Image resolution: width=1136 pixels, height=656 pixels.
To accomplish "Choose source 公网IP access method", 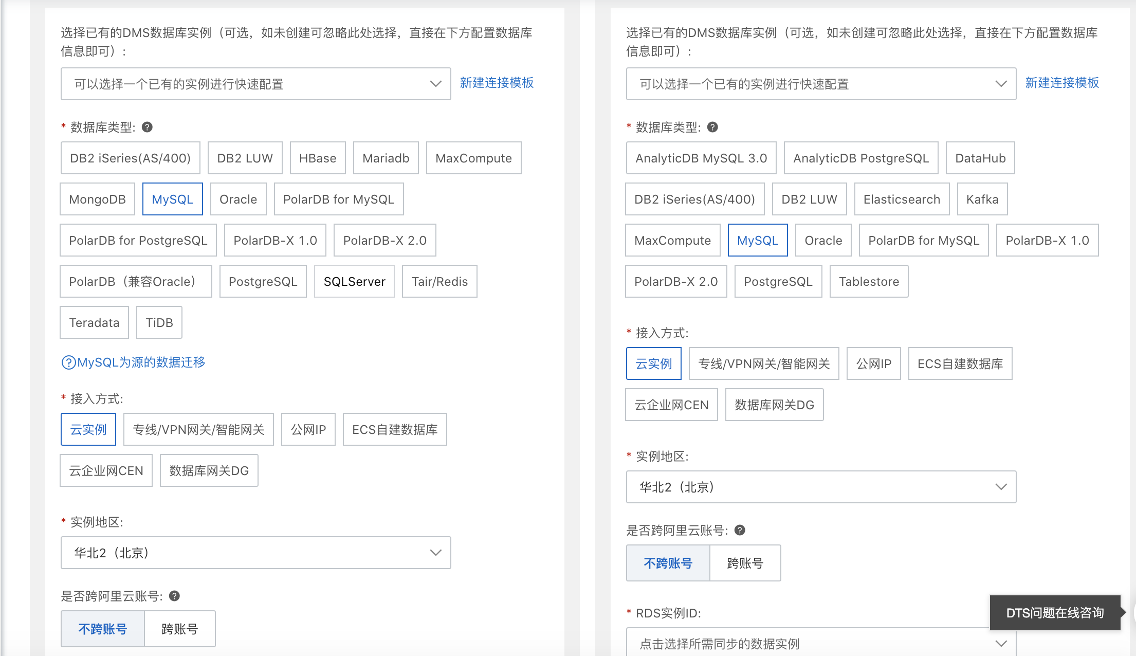I will click(308, 429).
